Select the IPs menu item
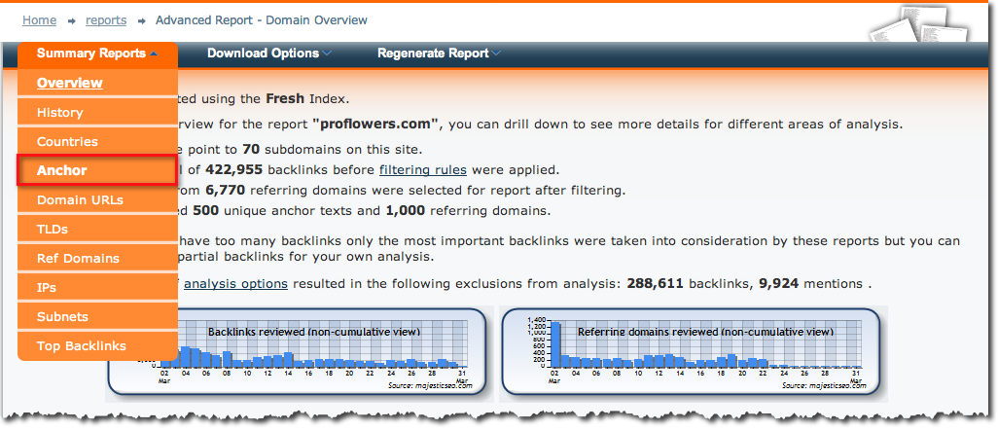The height and width of the screenshot is (430, 998). click(47, 288)
